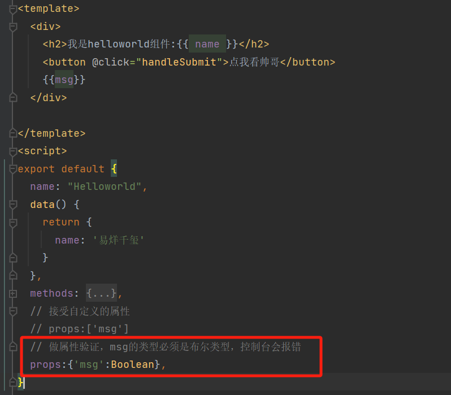Click the closing </div> tag text
The height and width of the screenshot is (395, 451).
[x=49, y=98]
